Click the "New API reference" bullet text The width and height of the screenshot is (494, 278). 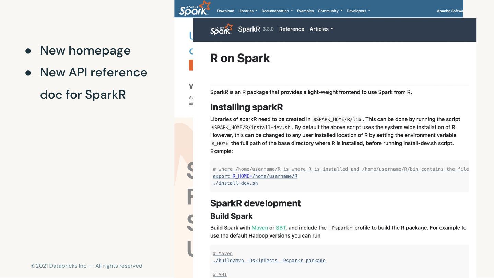click(x=94, y=72)
